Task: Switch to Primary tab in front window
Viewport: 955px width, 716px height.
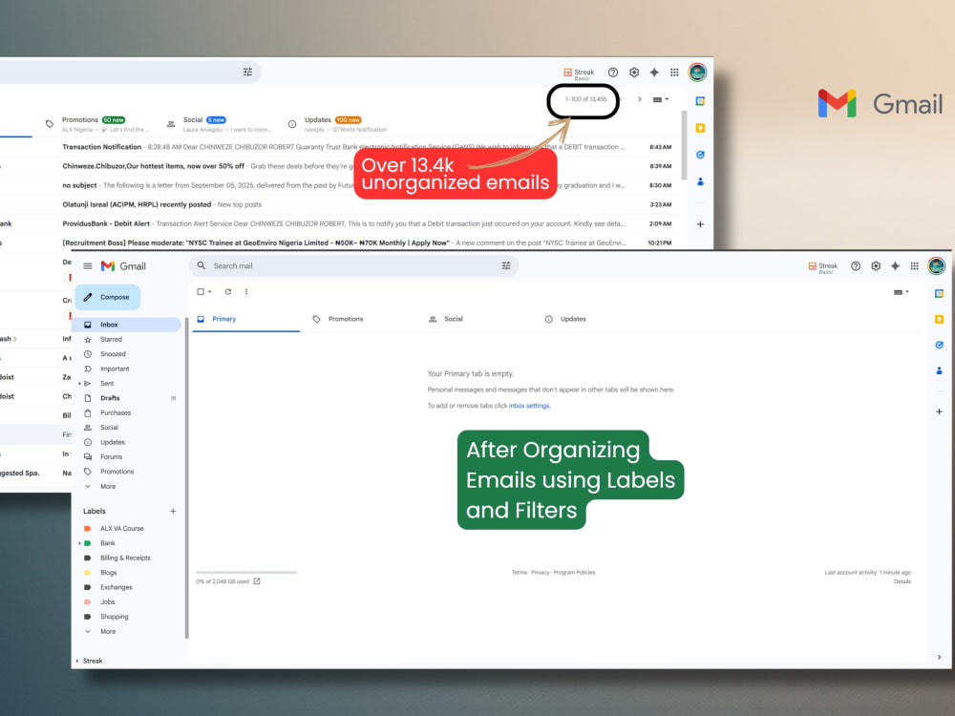Action: pyautogui.click(x=246, y=319)
